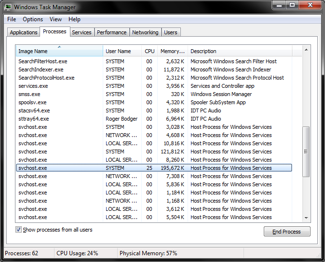
Task: Toggle Show processes from all users checkbox
Action: [x=19, y=230]
